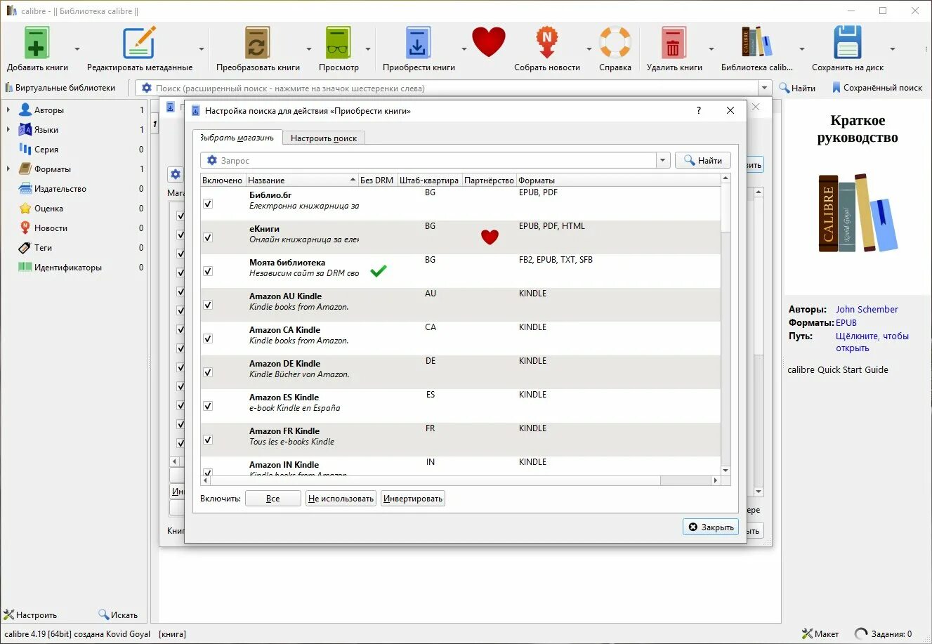This screenshot has width=932, height=644.
Task: Sort by Без DRM column header
Action: (377, 180)
